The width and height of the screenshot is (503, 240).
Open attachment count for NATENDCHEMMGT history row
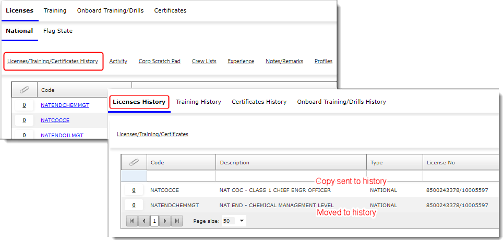(x=134, y=205)
